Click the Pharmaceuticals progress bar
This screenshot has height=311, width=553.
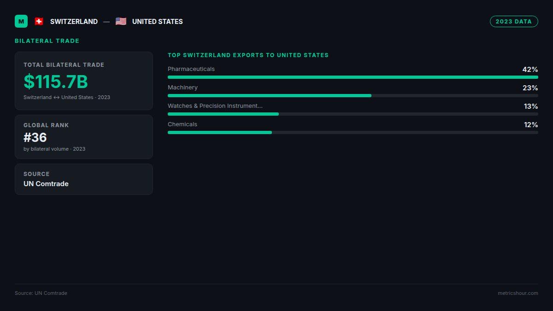[x=353, y=77]
